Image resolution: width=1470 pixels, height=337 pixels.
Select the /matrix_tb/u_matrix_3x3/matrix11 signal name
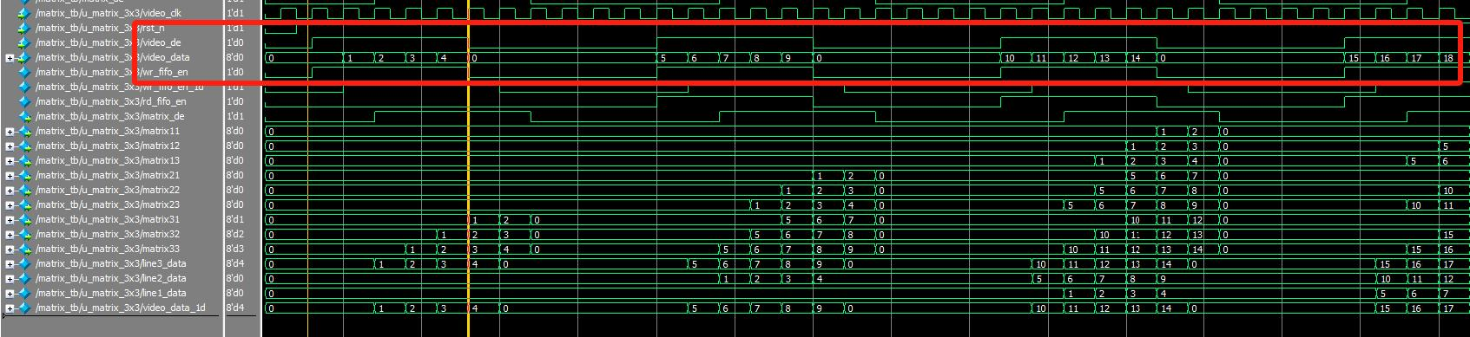108,132
